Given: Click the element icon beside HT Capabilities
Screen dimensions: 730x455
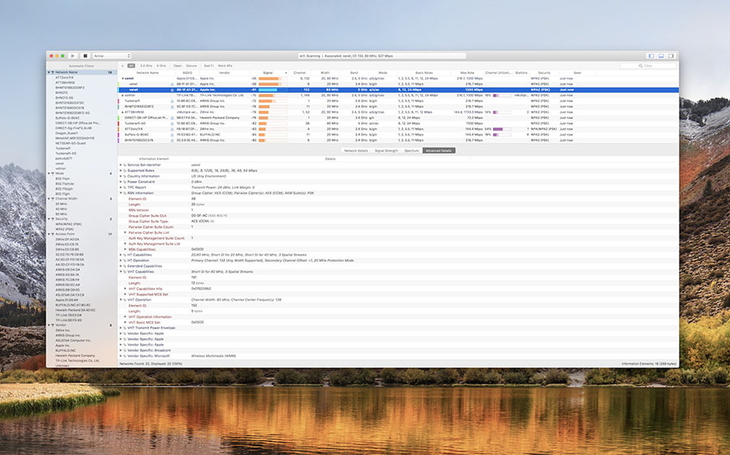Looking at the screenshot, I should point(125,255).
